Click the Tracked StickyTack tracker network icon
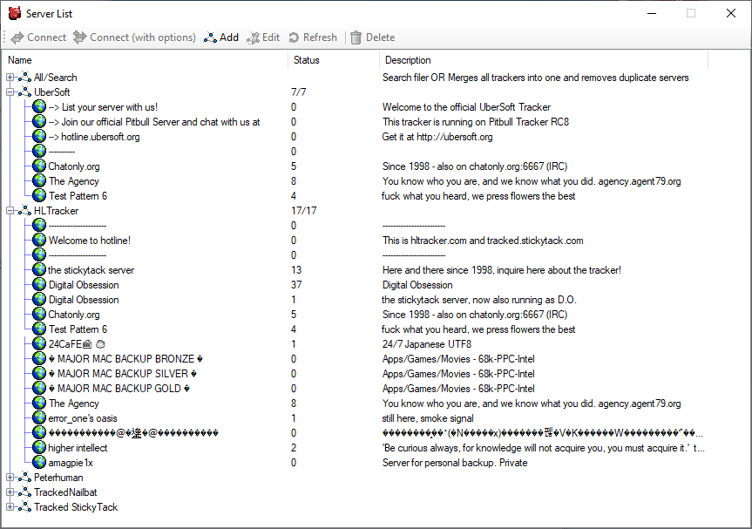The width and height of the screenshot is (752, 529). point(24,507)
